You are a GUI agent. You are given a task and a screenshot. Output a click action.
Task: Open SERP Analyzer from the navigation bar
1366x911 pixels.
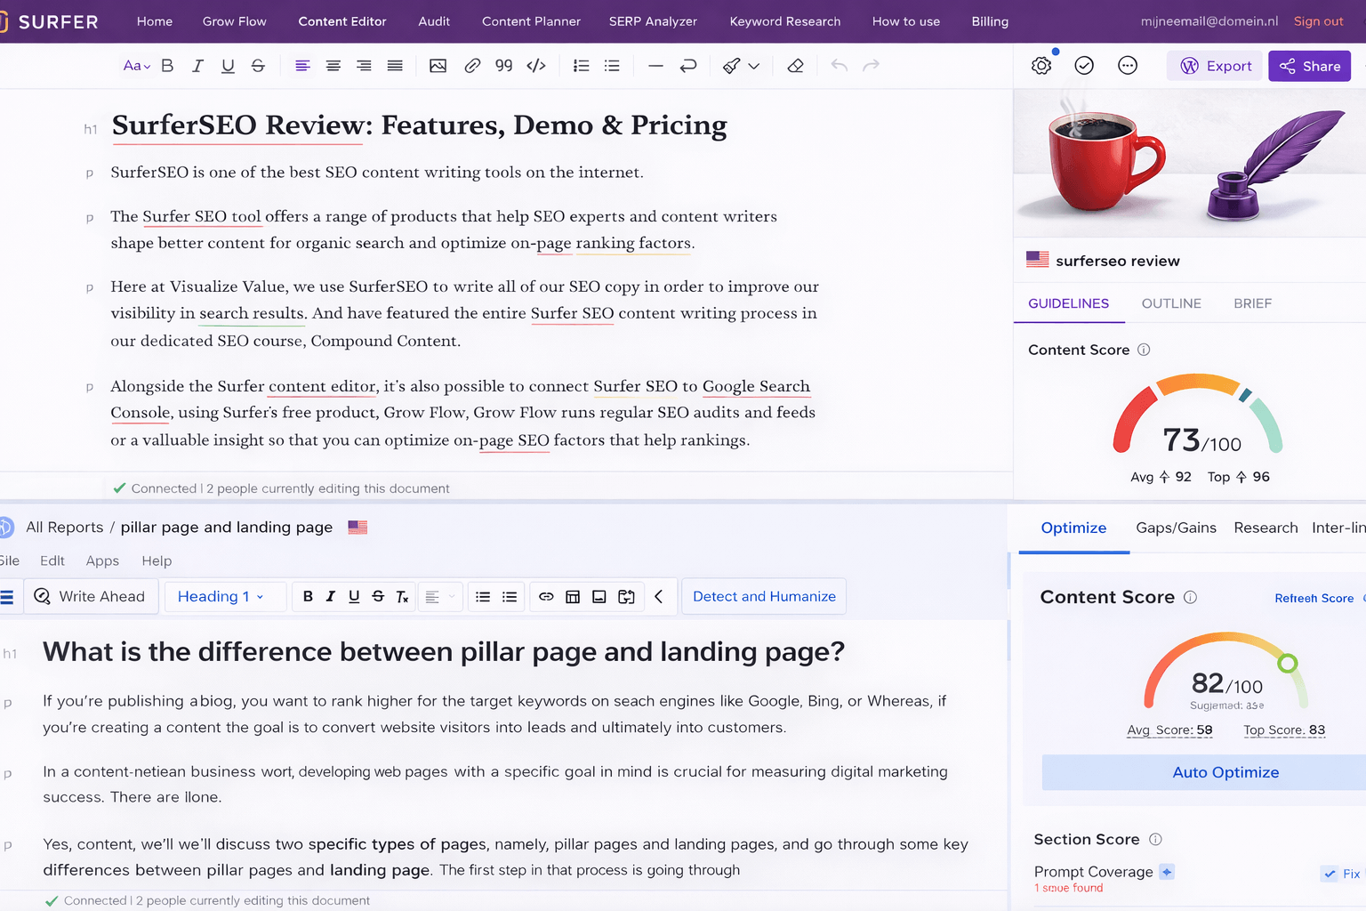[x=653, y=21]
